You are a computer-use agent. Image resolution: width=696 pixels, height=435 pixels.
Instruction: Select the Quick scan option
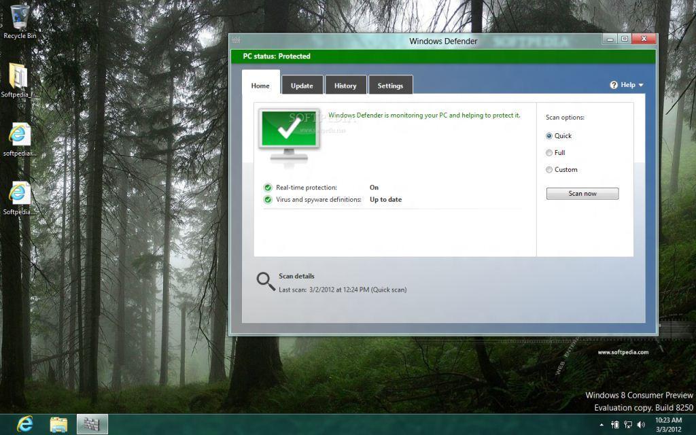pyautogui.click(x=549, y=136)
